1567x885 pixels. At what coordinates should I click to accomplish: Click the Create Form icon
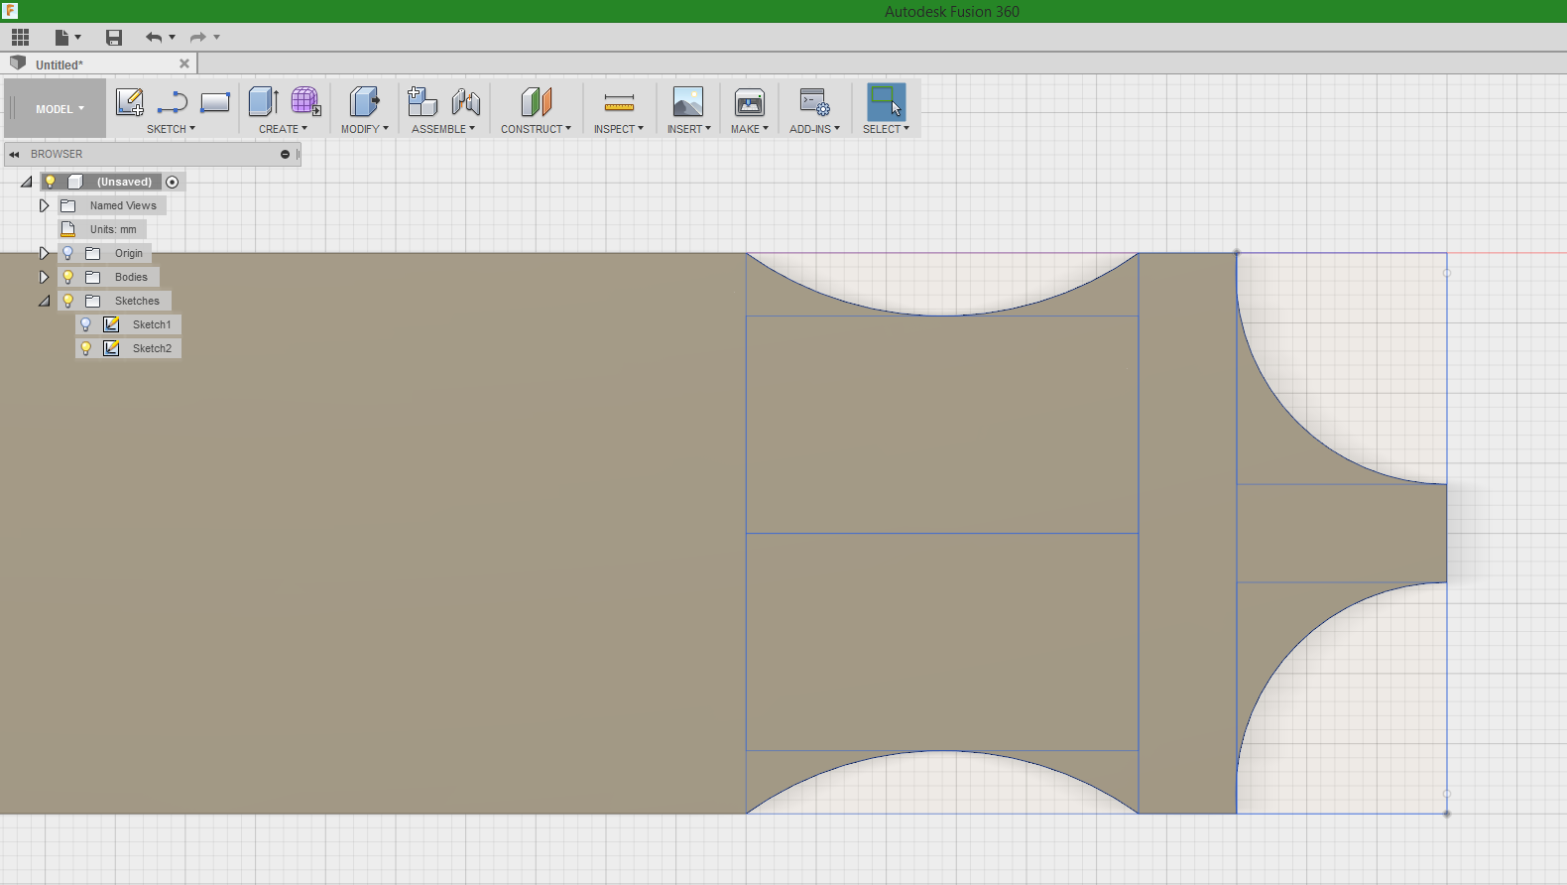pyautogui.click(x=305, y=101)
